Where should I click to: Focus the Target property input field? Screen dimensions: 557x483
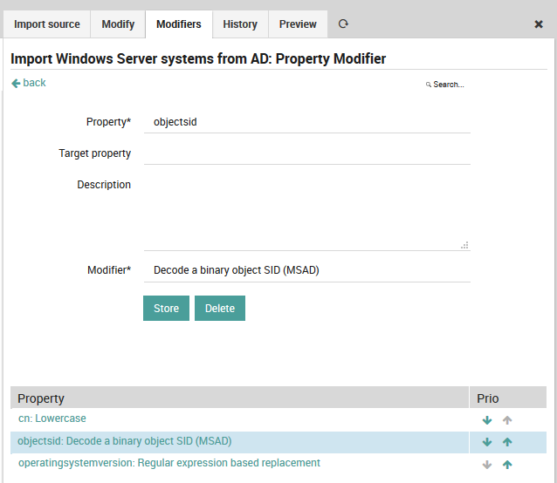(306, 153)
